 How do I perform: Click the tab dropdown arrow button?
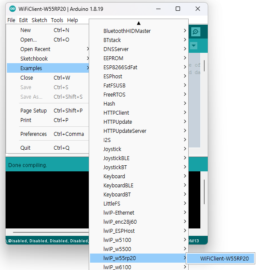[193, 45]
